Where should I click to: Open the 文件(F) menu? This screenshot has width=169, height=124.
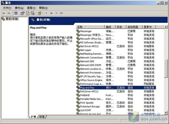pos(7,8)
